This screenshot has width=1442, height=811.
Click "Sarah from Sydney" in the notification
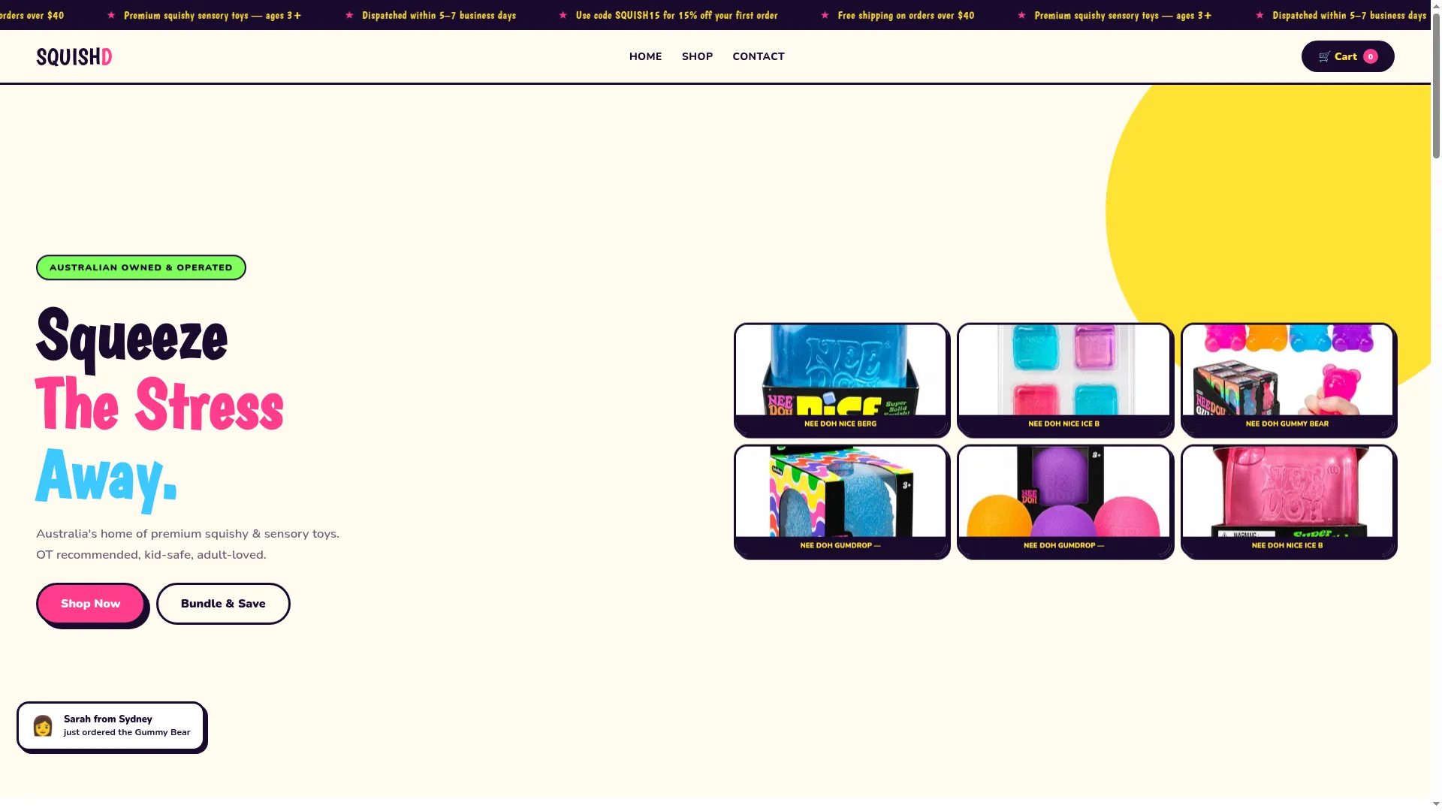(108, 719)
